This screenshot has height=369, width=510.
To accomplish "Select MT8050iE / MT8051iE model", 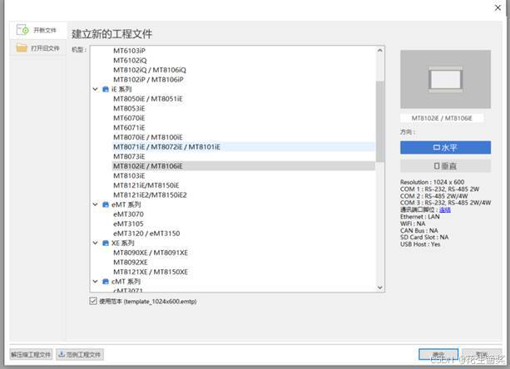I will 148,99.
